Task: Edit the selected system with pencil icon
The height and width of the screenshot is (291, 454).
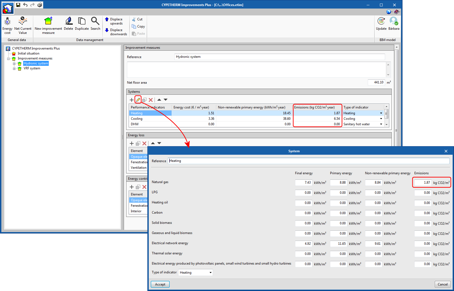Action: click(x=138, y=100)
